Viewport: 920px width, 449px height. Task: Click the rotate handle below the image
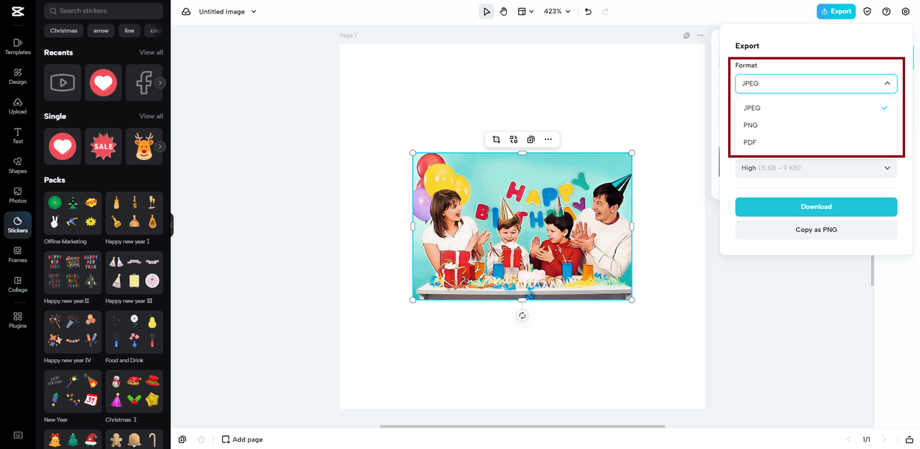coord(523,315)
